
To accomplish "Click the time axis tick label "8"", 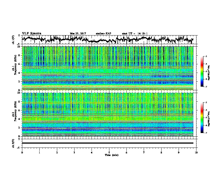I will [x=161, y=152].
